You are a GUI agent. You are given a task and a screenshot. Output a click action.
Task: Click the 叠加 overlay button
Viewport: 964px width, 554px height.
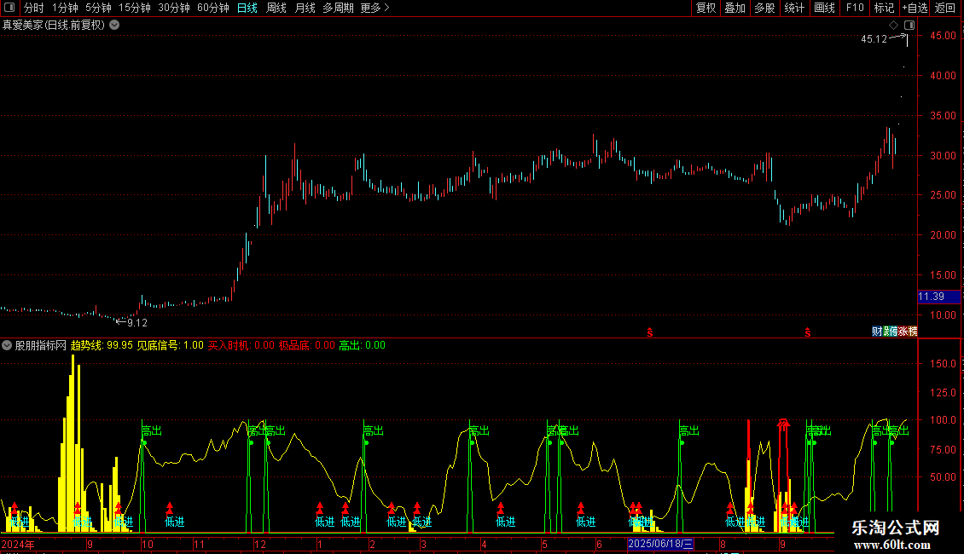coord(735,8)
